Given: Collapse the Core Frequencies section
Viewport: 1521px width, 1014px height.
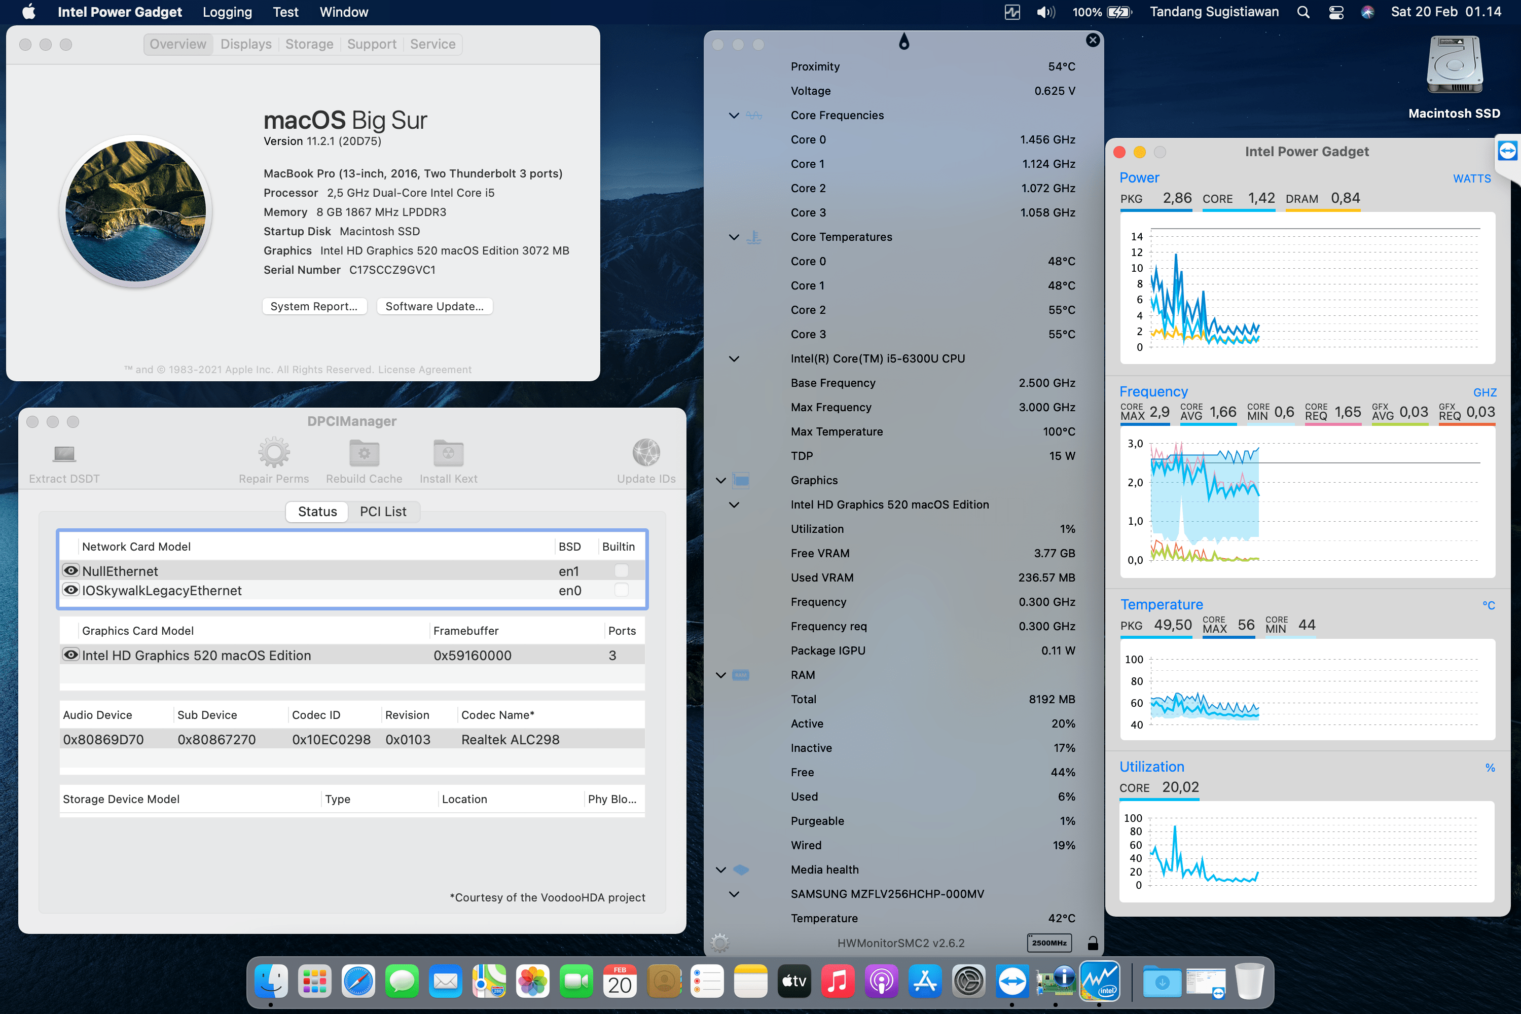Looking at the screenshot, I should pos(734,115).
